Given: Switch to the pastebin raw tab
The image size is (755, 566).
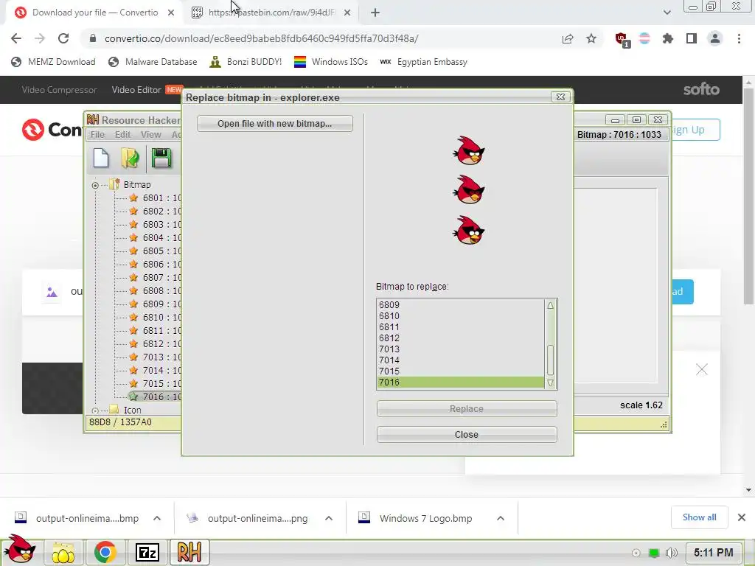Looking at the screenshot, I should [272, 13].
